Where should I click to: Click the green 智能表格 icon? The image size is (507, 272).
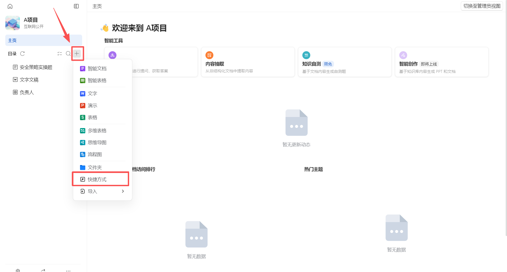[x=83, y=81]
